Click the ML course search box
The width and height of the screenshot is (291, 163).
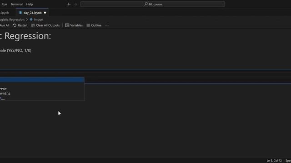coord(153,4)
